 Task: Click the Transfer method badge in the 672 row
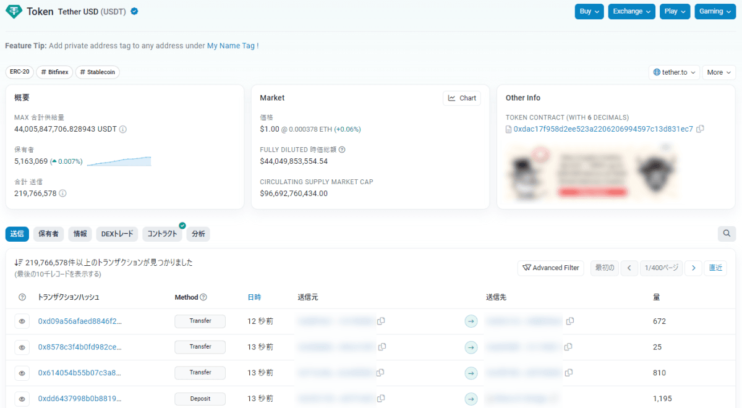pos(200,321)
